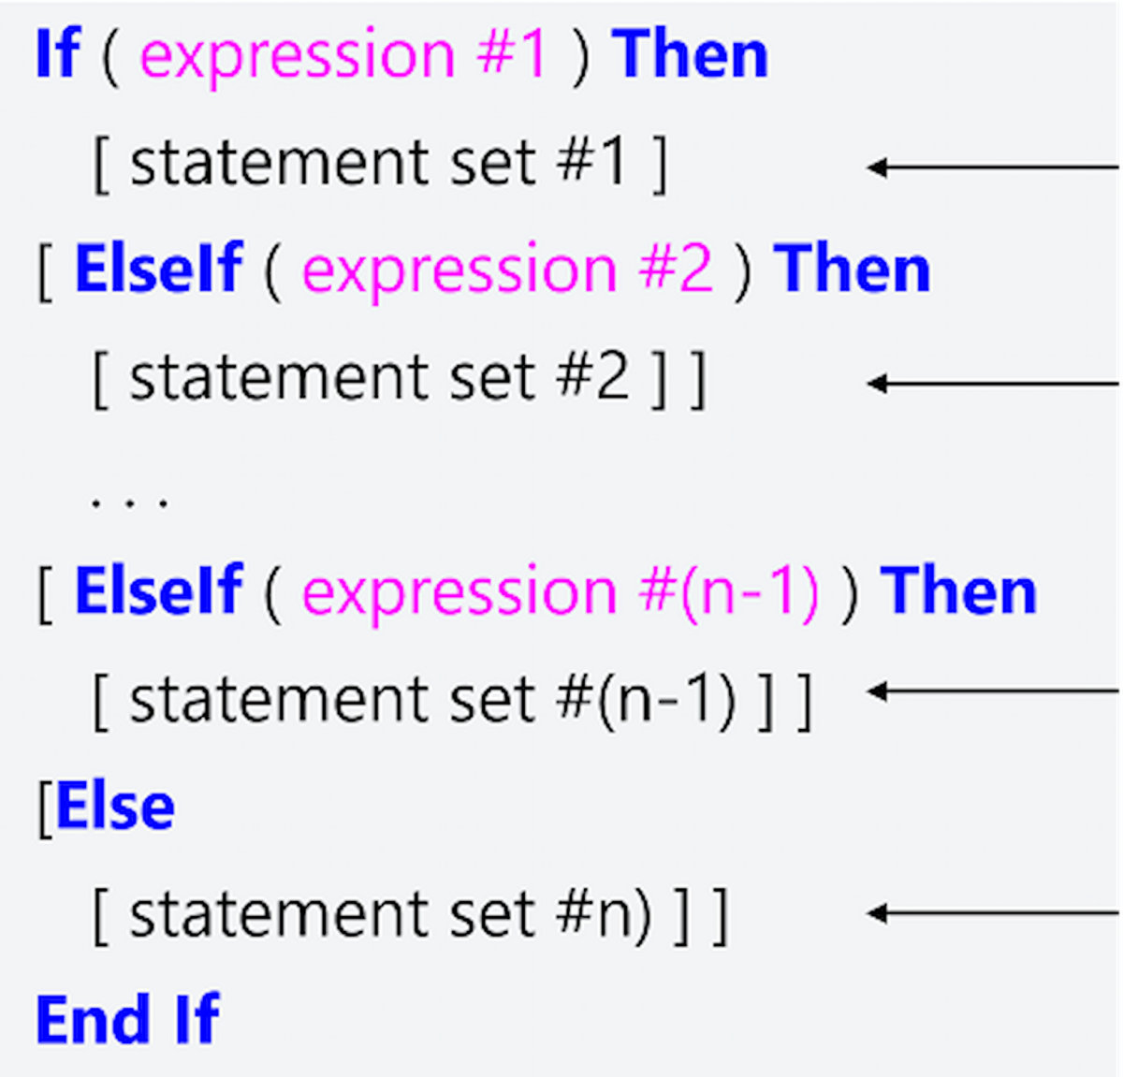This screenshot has height=1077, width=1123.
Task: Click the statement set #1 text
Action: click(378, 163)
